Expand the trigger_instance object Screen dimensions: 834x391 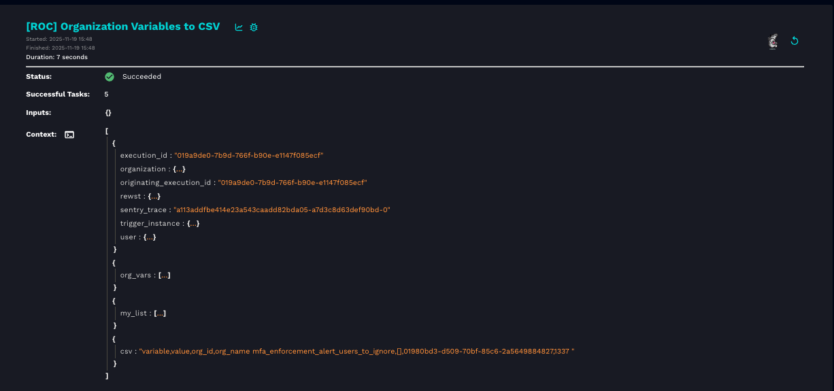(193, 224)
